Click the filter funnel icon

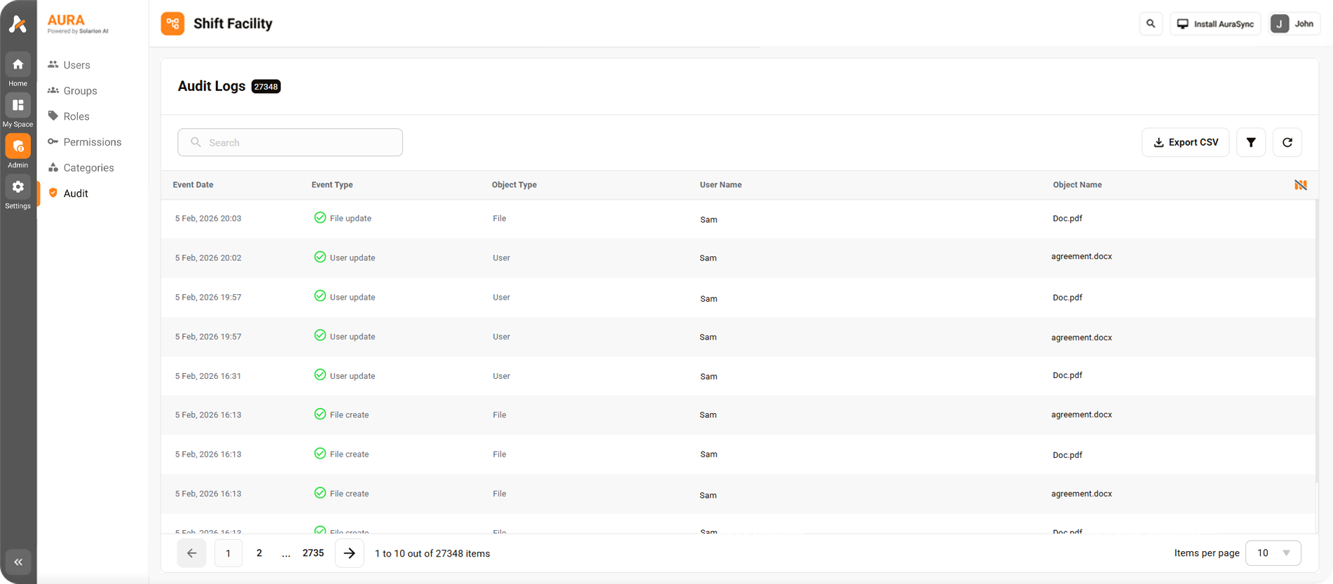1250,143
